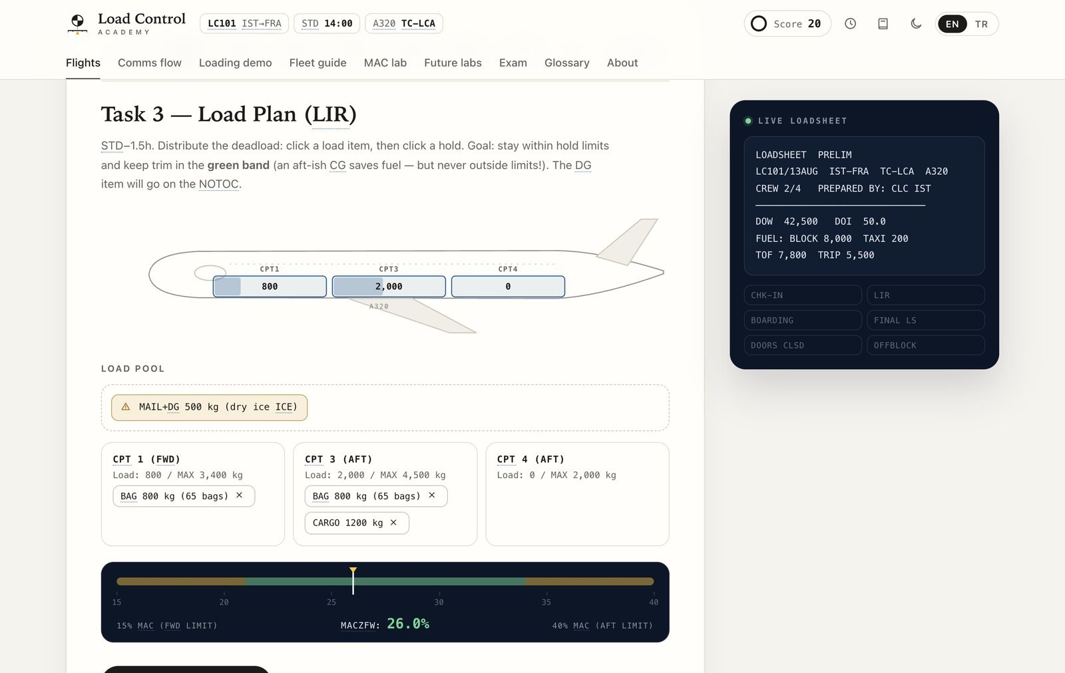This screenshot has height=673, width=1065.
Task: Open Future labs tab
Action: coord(453,63)
